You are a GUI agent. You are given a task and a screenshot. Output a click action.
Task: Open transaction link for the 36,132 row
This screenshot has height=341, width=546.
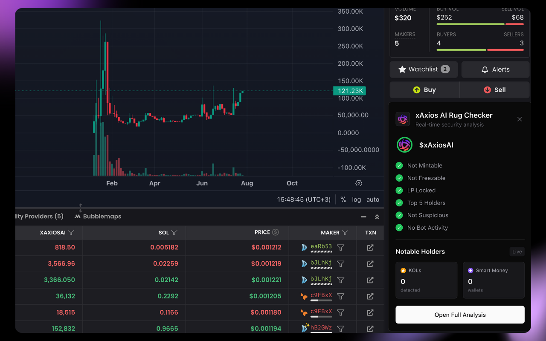point(370,296)
